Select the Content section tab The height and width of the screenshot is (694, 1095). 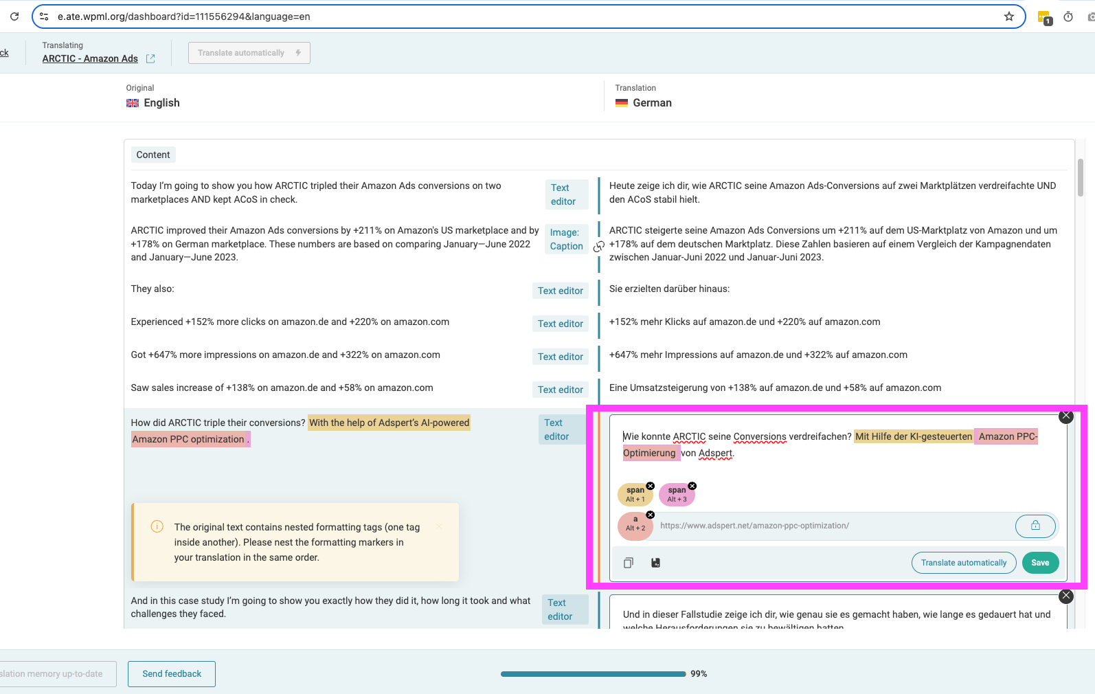[x=153, y=155]
